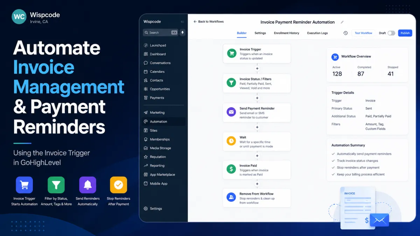Viewport: 420px width, 236px height.
Task: Click the Stopped count 41
Action: [x=391, y=74]
